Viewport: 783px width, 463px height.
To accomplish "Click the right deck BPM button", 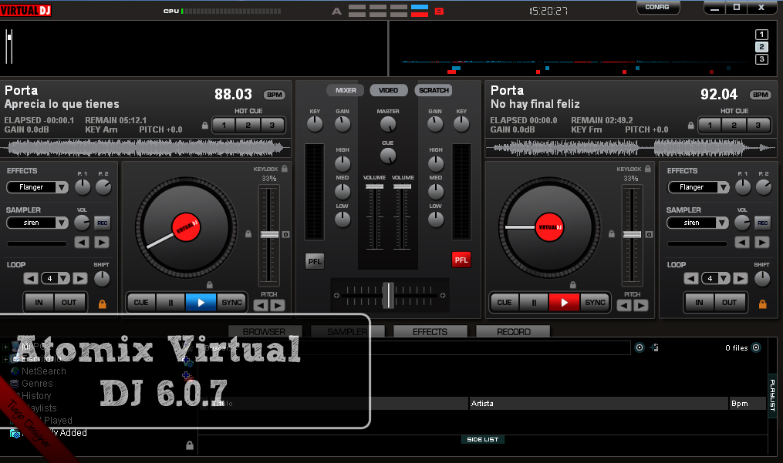I will click(x=760, y=95).
